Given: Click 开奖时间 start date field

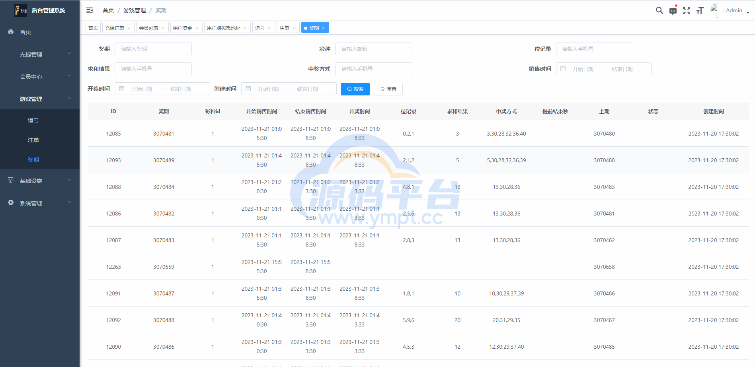Looking at the screenshot, I should (x=142, y=89).
